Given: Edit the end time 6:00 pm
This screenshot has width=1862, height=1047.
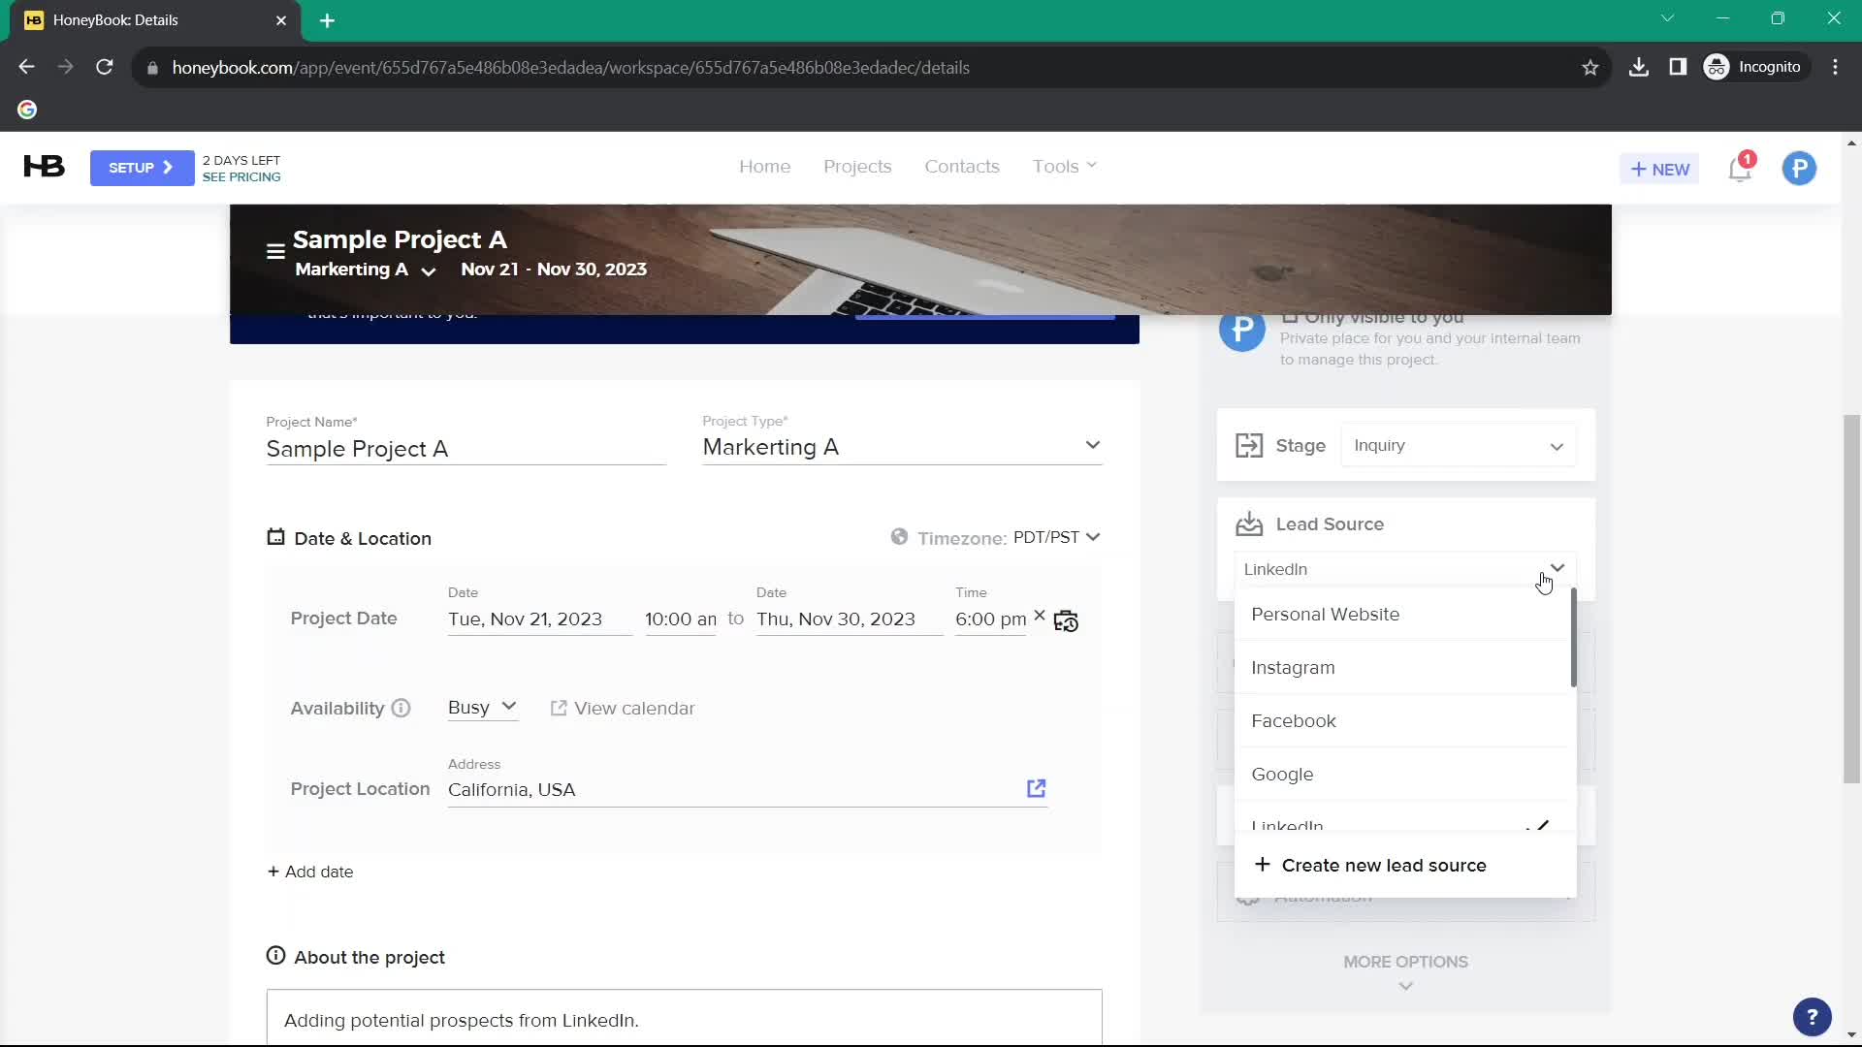Looking at the screenshot, I should 990,619.
